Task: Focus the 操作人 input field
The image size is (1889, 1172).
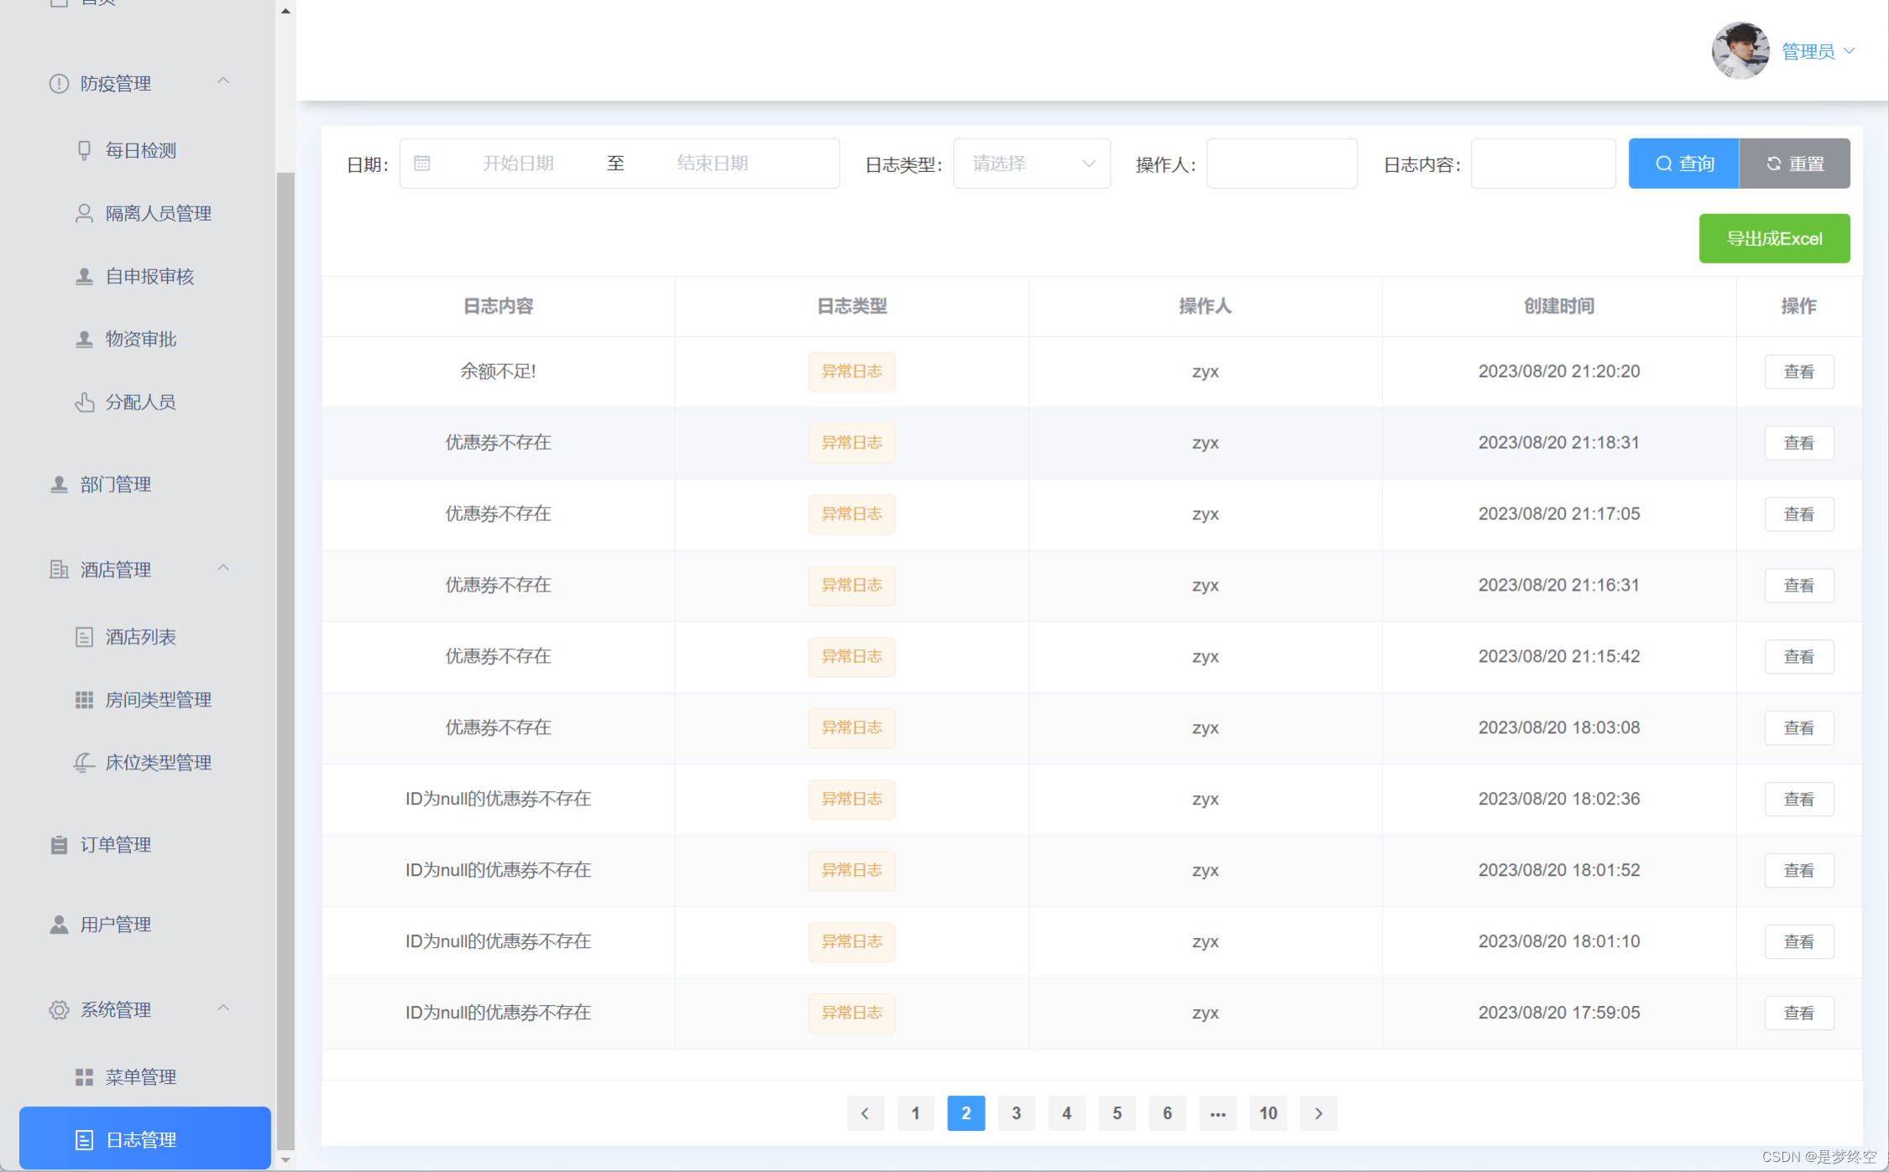Action: pos(1281,164)
